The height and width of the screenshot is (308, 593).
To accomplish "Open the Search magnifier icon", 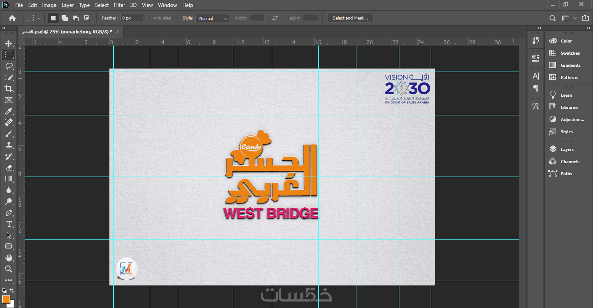I will click(x=552, y=18).
